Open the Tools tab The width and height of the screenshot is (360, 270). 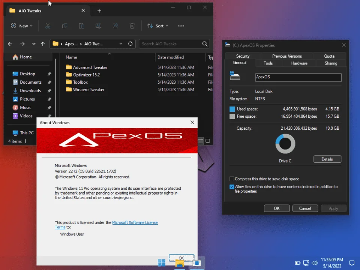pos(268,63)
